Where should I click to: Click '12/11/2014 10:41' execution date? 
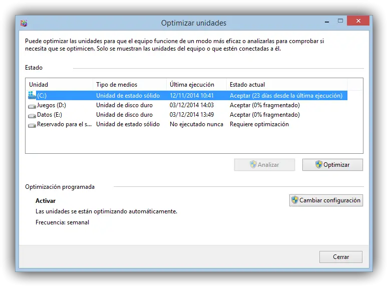(192, 96)
